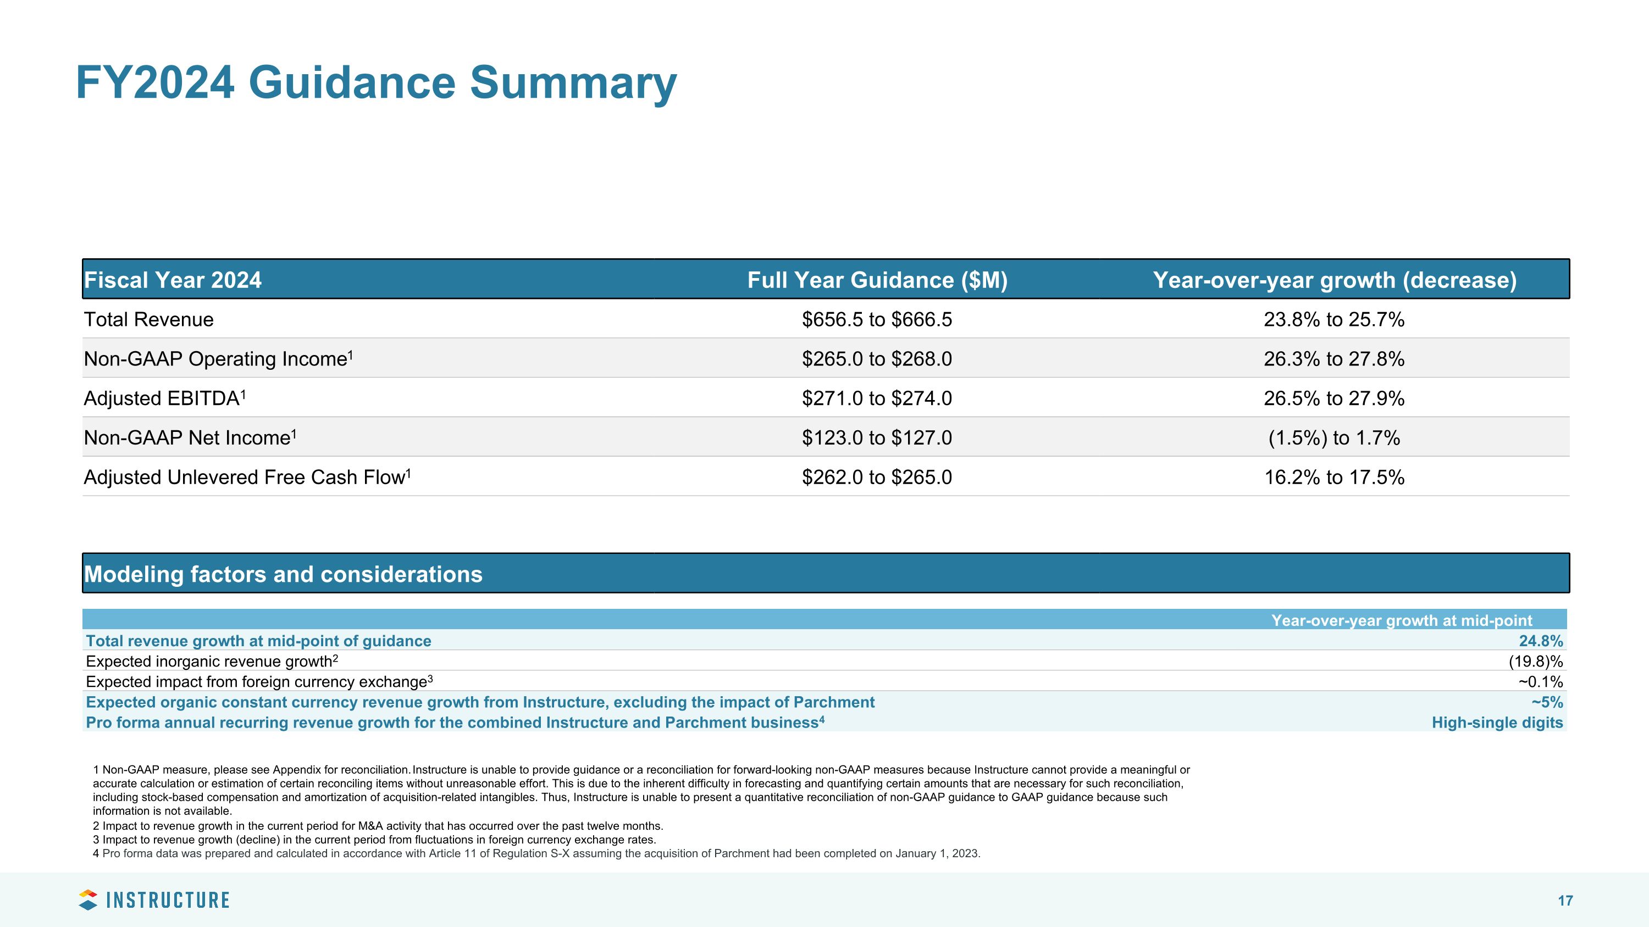The width and height of the screenshot is (1649, 927).
Task: Click the Full Year Guidance ($M) header
Action: pos(877,280)
